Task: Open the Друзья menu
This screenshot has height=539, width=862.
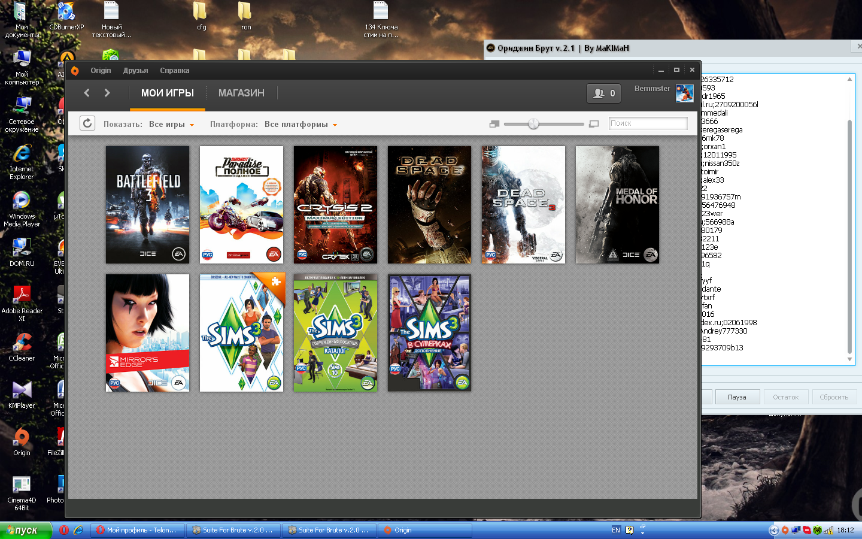Action: (x=135, y=71)
